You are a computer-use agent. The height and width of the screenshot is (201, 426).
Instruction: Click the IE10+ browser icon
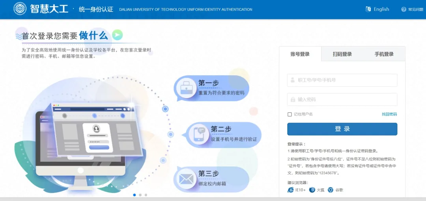tap(291, 190)
